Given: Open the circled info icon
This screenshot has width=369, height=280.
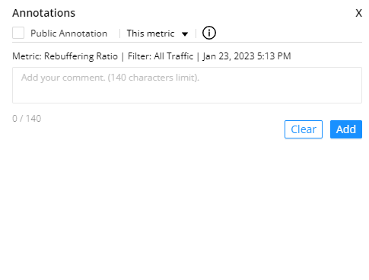Looking at the screenshot, I should 209,33.
